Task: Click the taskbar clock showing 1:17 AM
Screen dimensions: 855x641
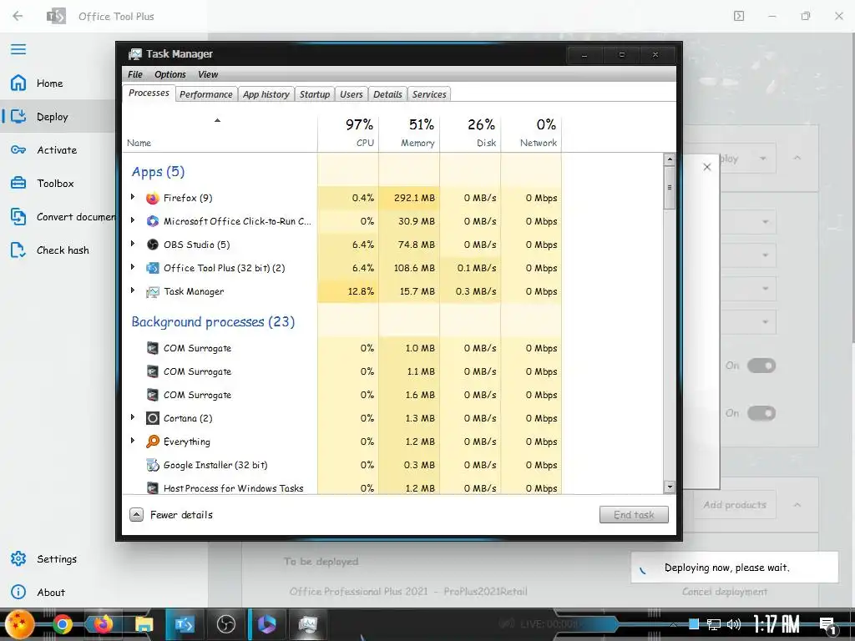Action: pos(777,624)
